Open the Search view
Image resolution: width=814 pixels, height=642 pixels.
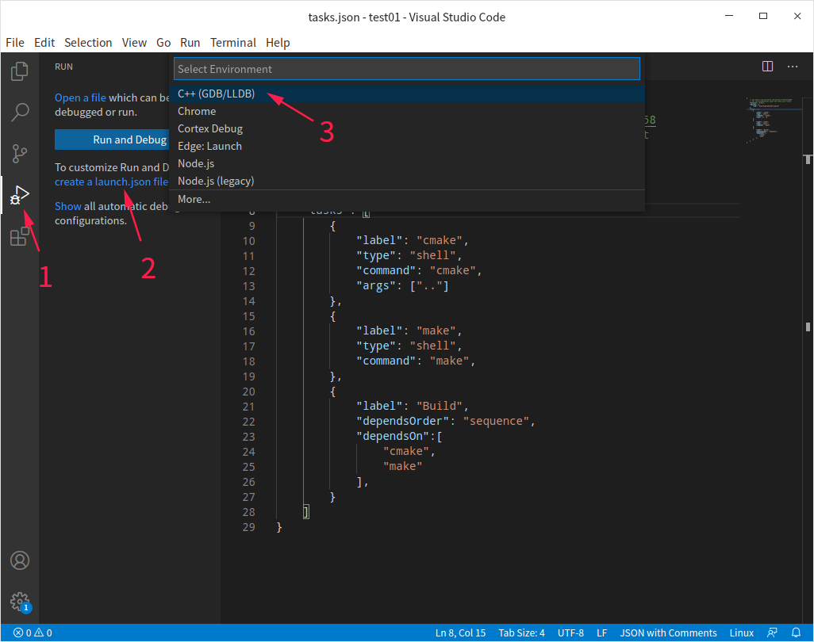click(20, 112)
